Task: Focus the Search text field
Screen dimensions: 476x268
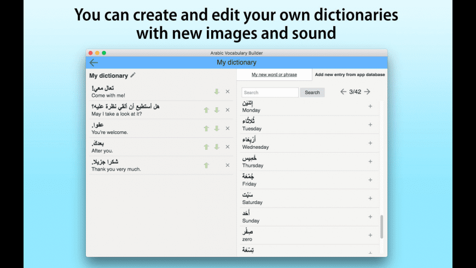Action: pos(270,92)
